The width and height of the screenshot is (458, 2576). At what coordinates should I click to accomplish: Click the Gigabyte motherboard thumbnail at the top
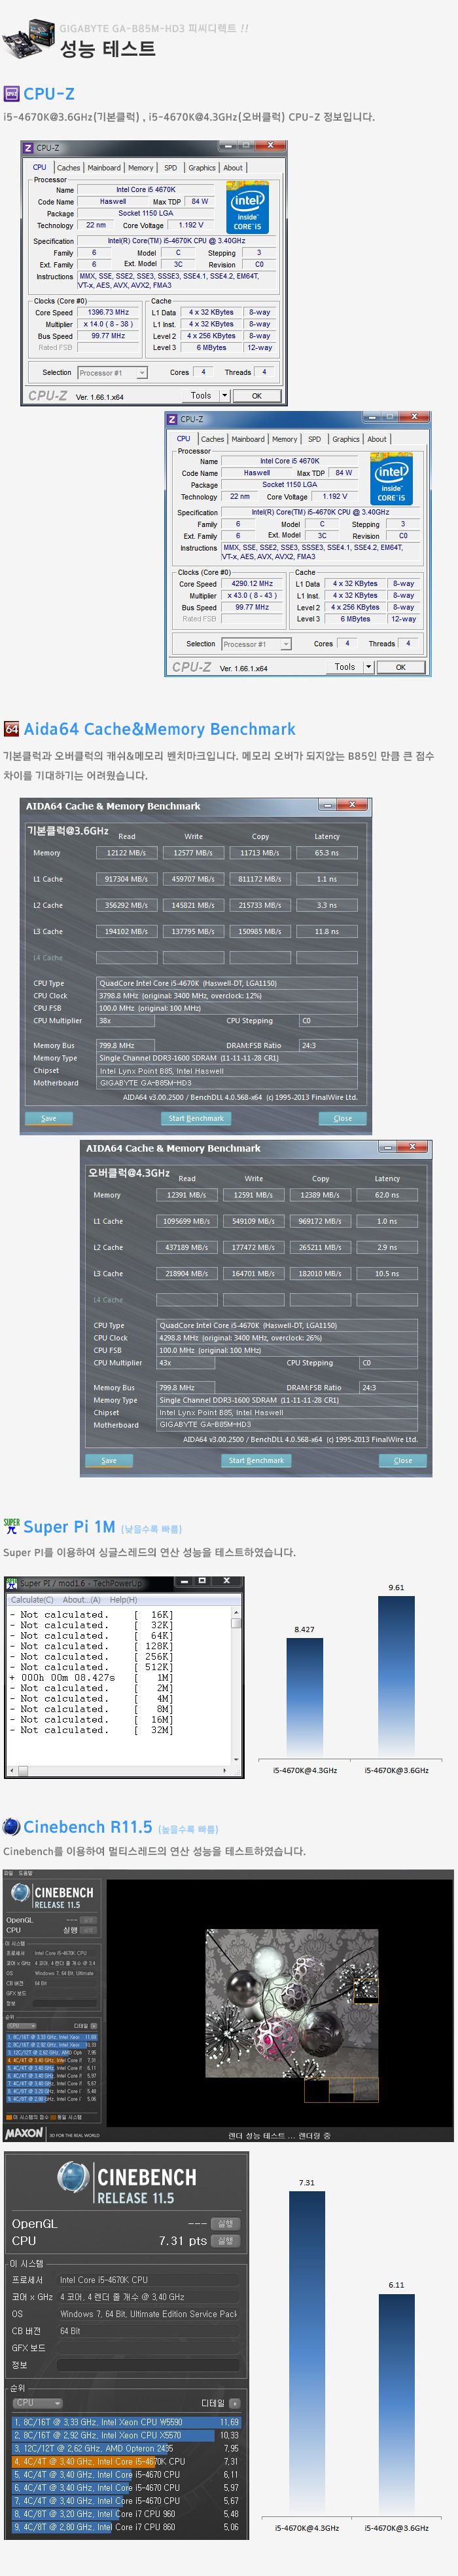tap(28, 38)
